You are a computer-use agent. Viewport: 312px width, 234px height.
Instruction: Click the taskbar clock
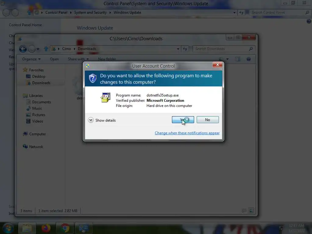[x=296, y=228]
